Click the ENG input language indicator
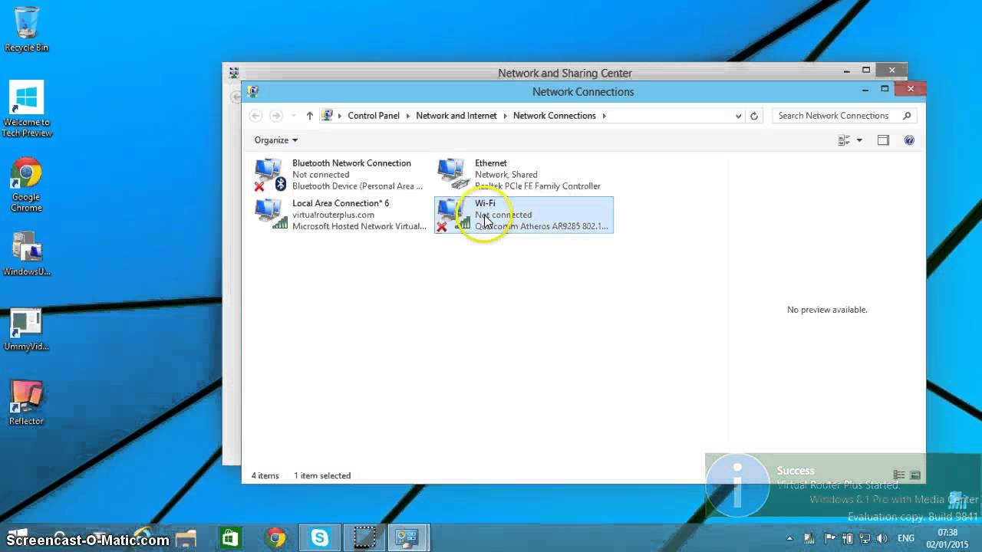This screenshot has width=982, height=552. click(x=907, y=539)
